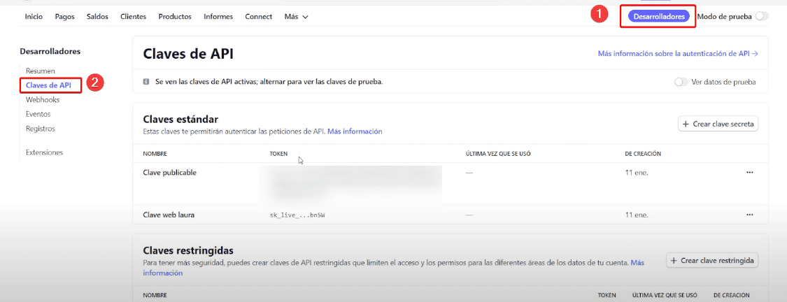787x302 pixels.
Task: Open Registros in the developers sidebar
Action: (41, 129)
